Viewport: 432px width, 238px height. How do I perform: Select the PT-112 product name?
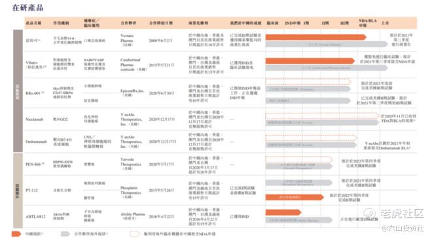(31, 190)
